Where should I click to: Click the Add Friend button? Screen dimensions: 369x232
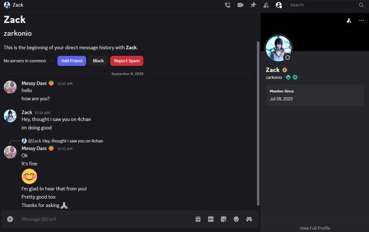(x=72, y=61)
